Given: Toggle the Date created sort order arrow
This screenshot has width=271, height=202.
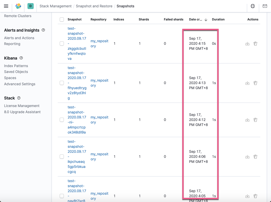Looking at the screenshot, I should point(206,20).
